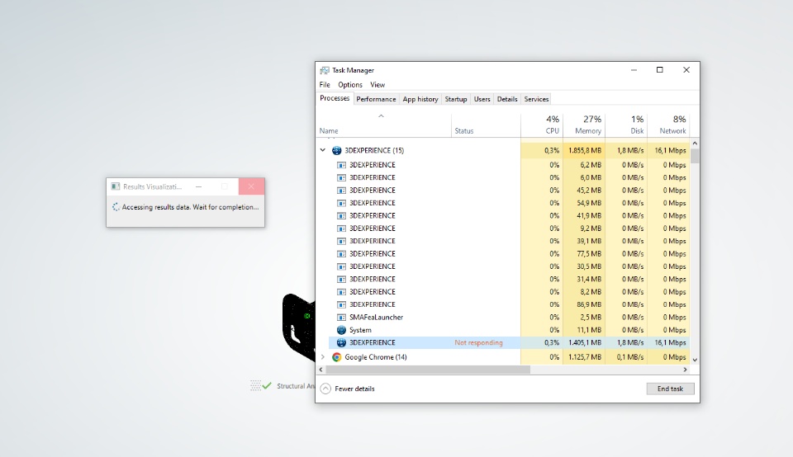Image resolution: width=793 pixels, height=457 pixels.
Task: Select the System process row name
Action: 360,330
